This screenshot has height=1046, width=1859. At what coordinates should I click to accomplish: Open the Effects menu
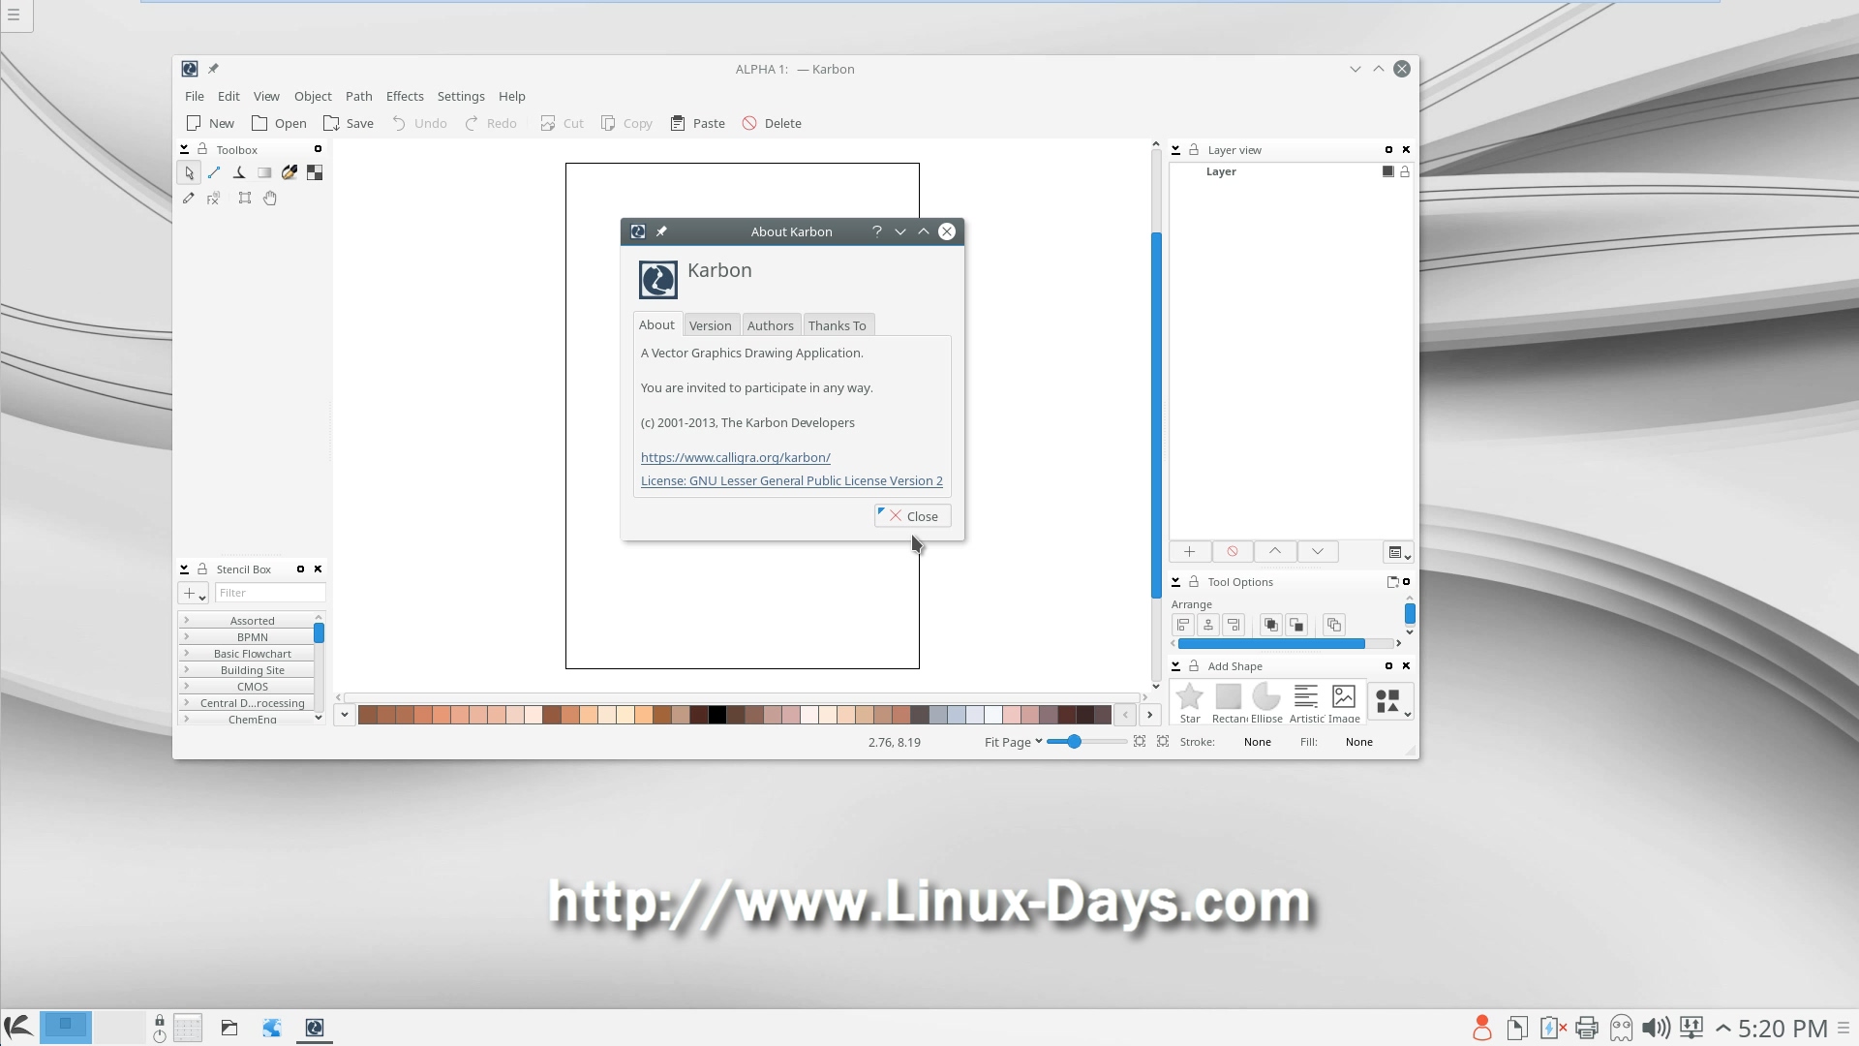[405, 96]
